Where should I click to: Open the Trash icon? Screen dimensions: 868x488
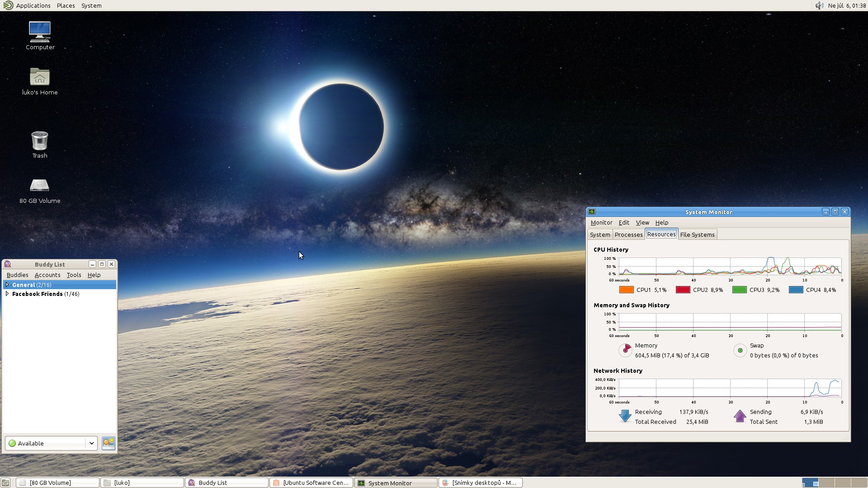(x=40, y=141)
